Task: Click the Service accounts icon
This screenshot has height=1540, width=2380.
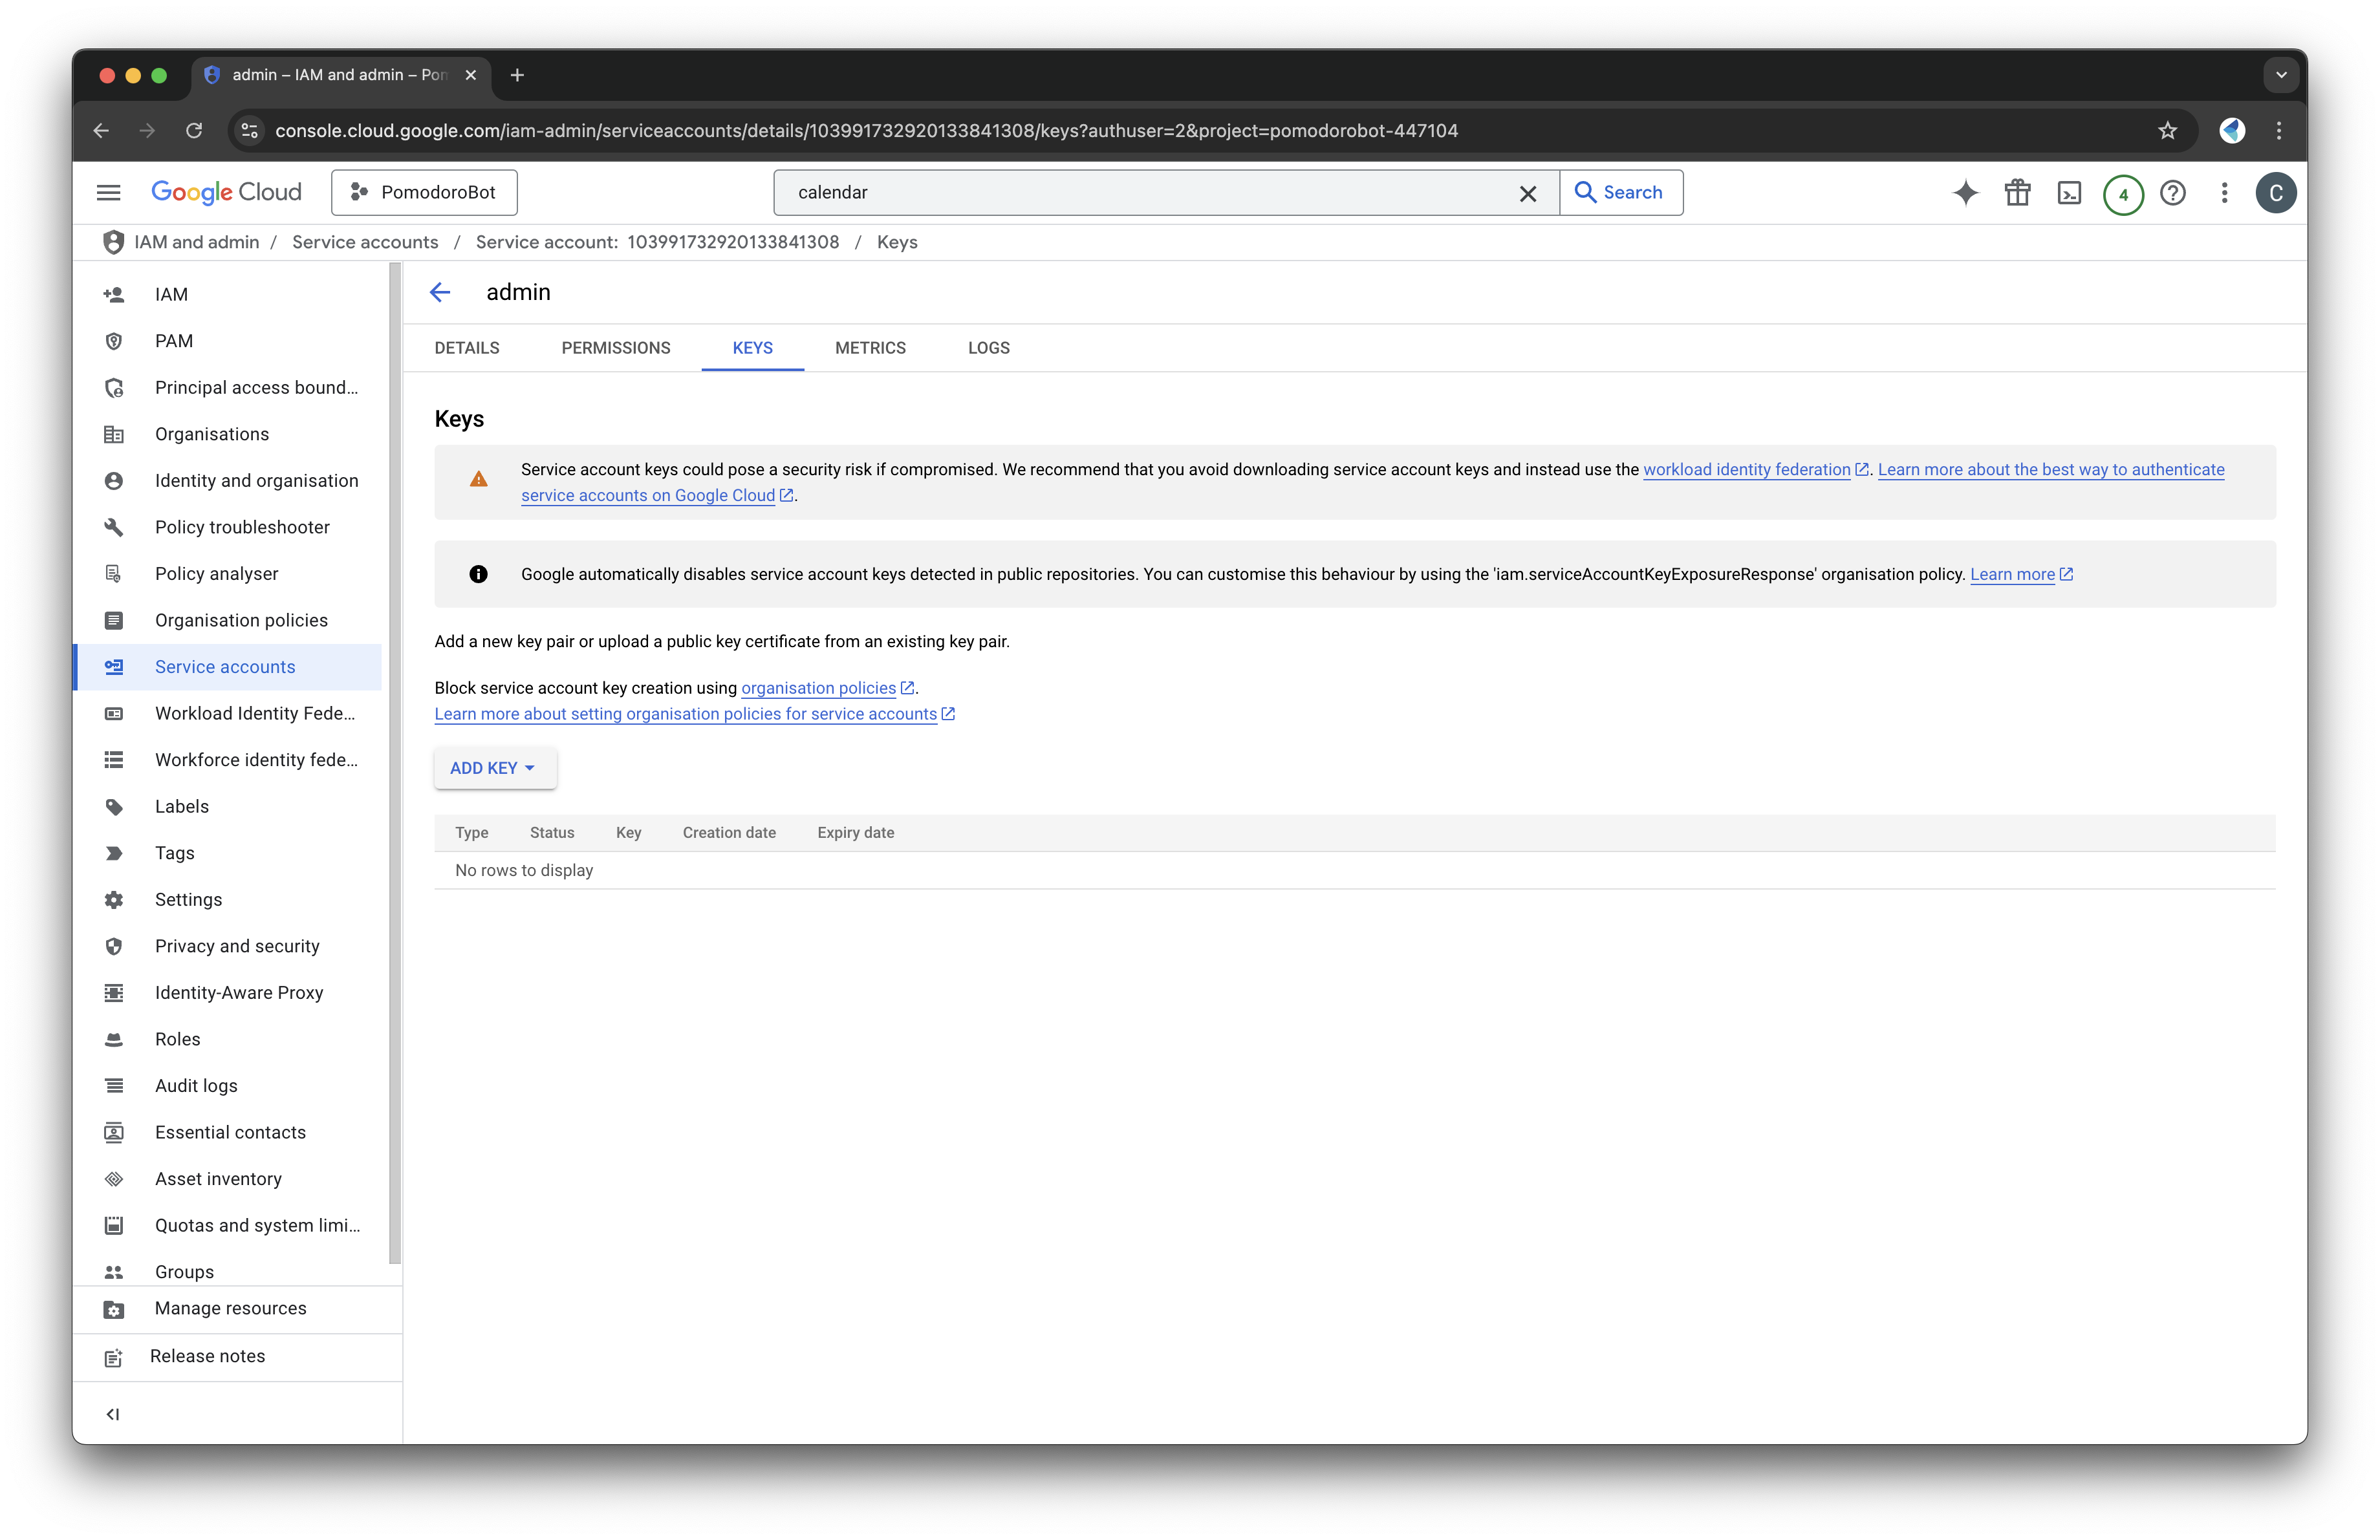Action: click(x=113, y=666)
